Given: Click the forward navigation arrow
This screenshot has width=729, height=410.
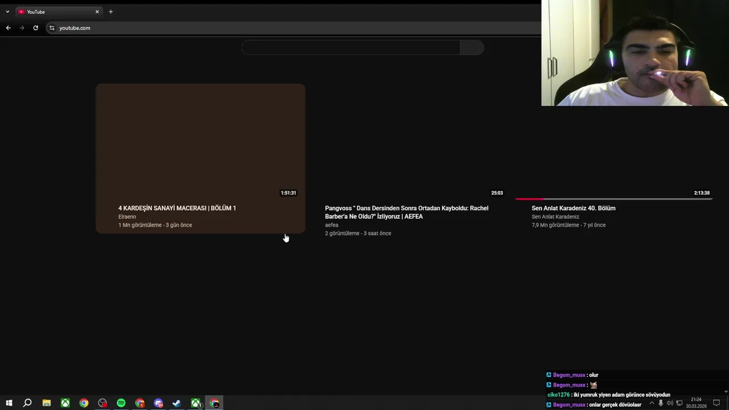Looking at the screenshot, I should click(22, 27).
